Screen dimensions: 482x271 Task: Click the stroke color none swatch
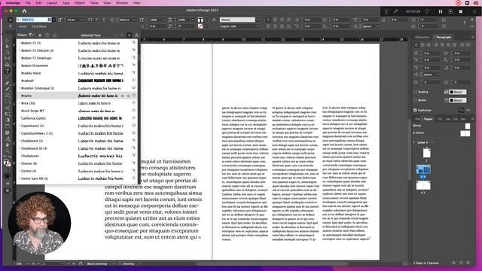[x=200, y=26]
